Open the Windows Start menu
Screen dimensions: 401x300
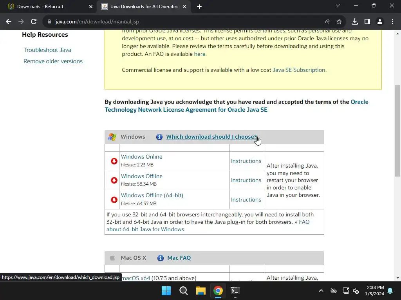click(x=166, y=291)
